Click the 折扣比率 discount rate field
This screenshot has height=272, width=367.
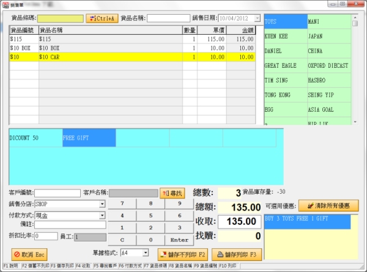pos(46,236)
